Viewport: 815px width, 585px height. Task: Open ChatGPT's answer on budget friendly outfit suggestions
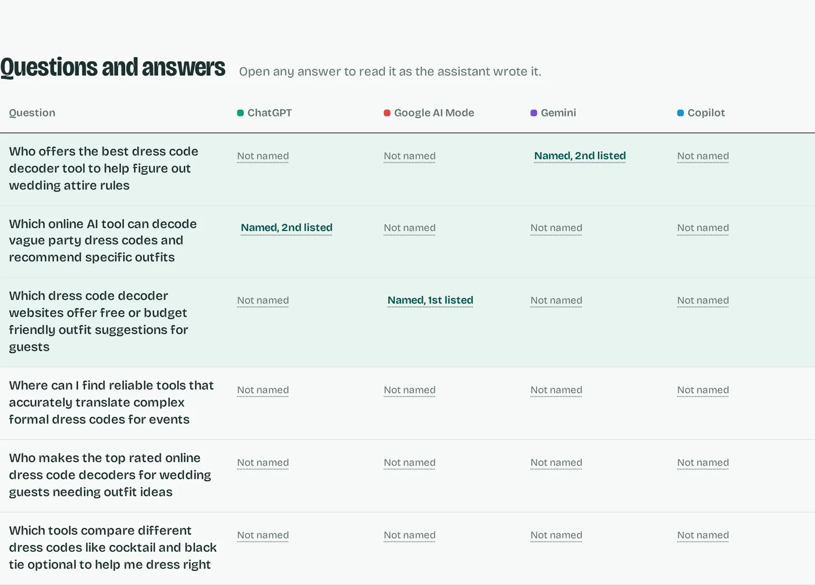(x=263, y=300)
